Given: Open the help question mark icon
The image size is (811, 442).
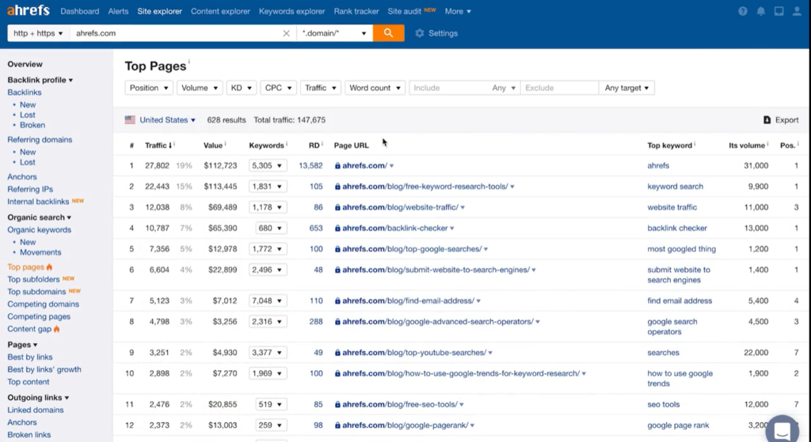Looking at the screenshot, I should (x=743, y=11).
